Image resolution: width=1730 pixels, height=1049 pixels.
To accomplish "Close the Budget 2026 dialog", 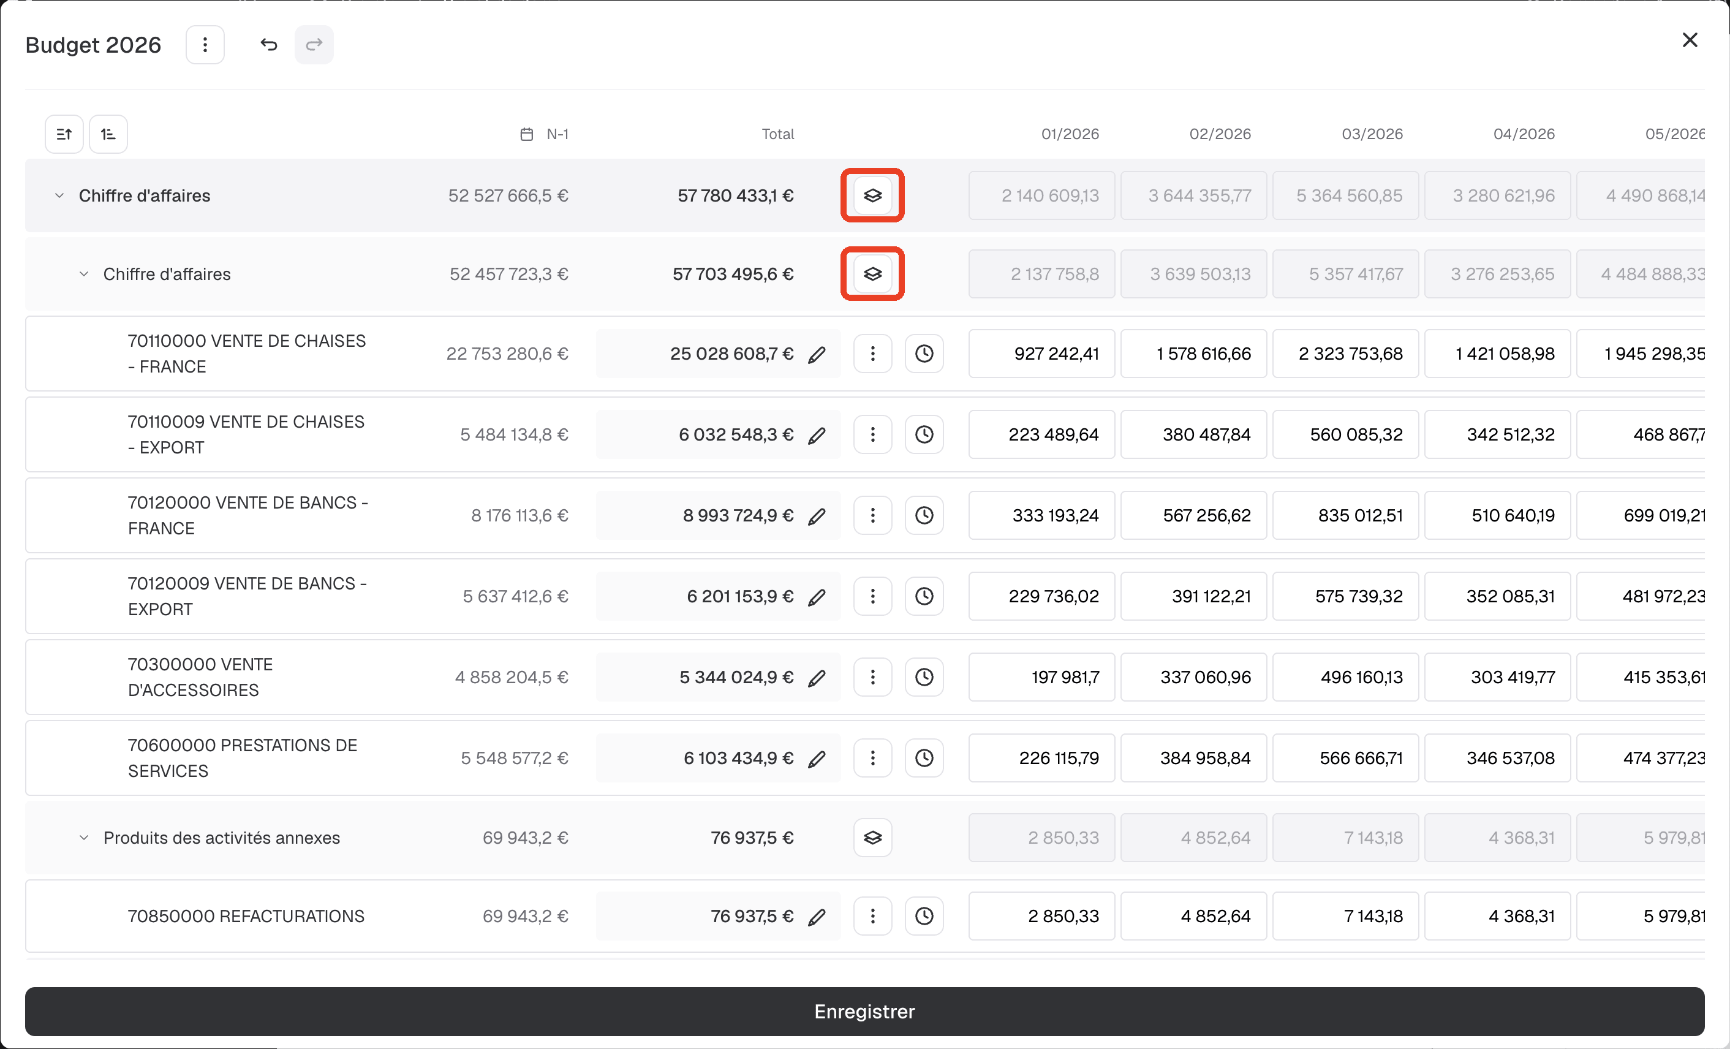I will pos(1690,40).
